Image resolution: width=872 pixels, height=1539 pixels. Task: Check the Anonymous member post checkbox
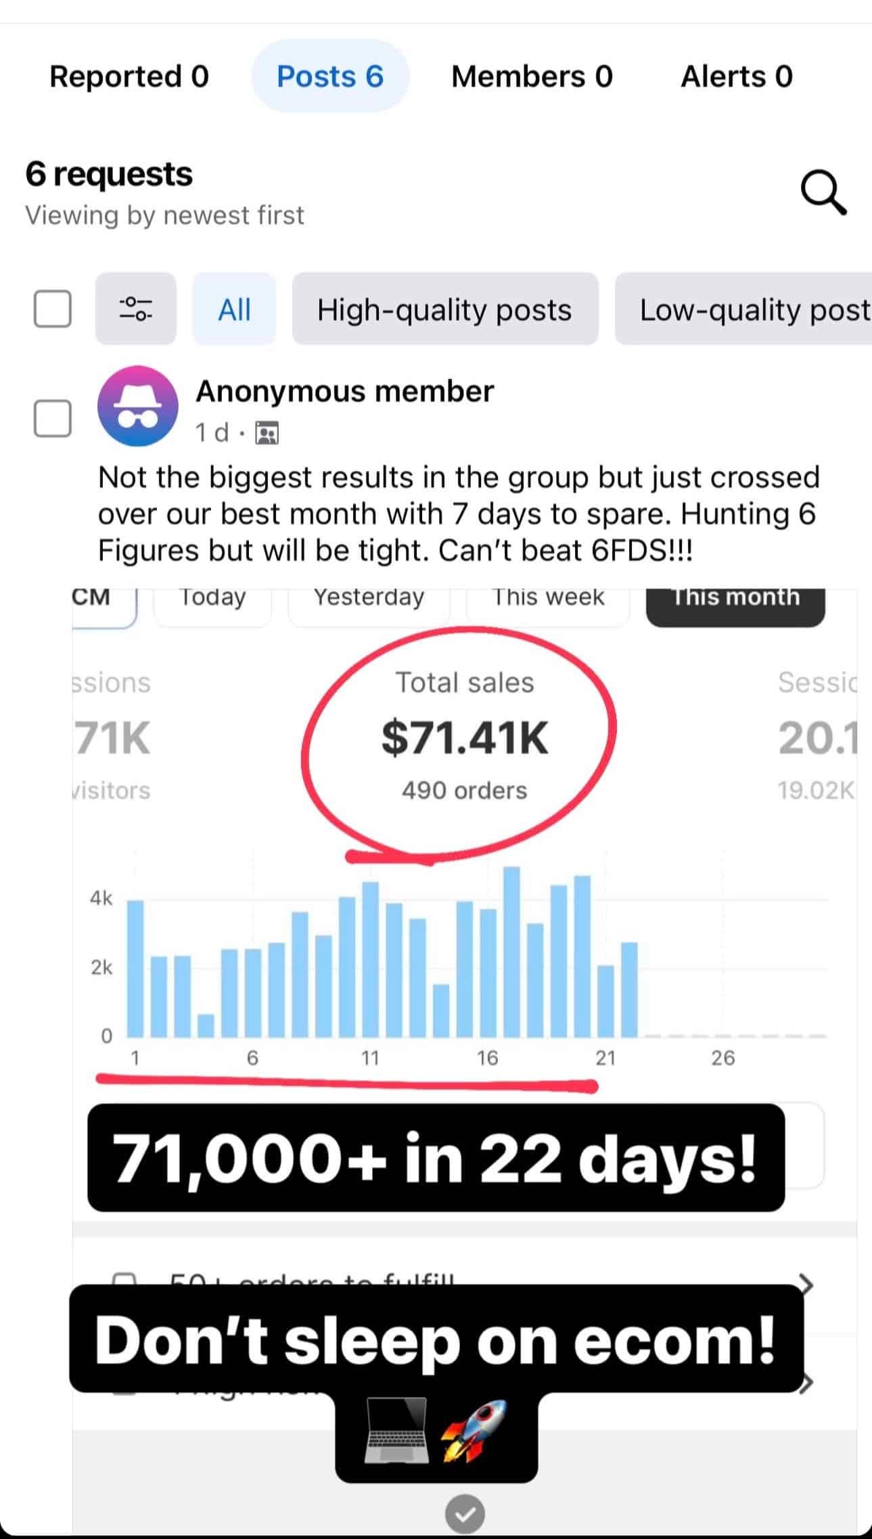53,418
